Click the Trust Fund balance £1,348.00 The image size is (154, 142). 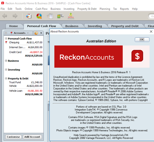[x=37, y=82]
